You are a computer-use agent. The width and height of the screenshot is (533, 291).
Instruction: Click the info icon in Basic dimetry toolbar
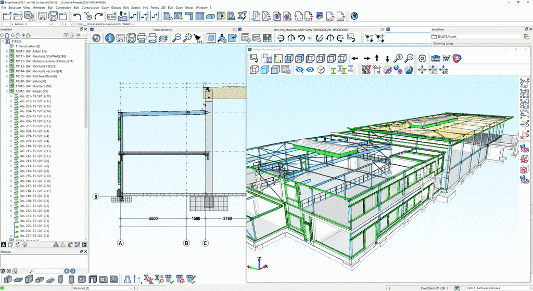pos(110,38)
